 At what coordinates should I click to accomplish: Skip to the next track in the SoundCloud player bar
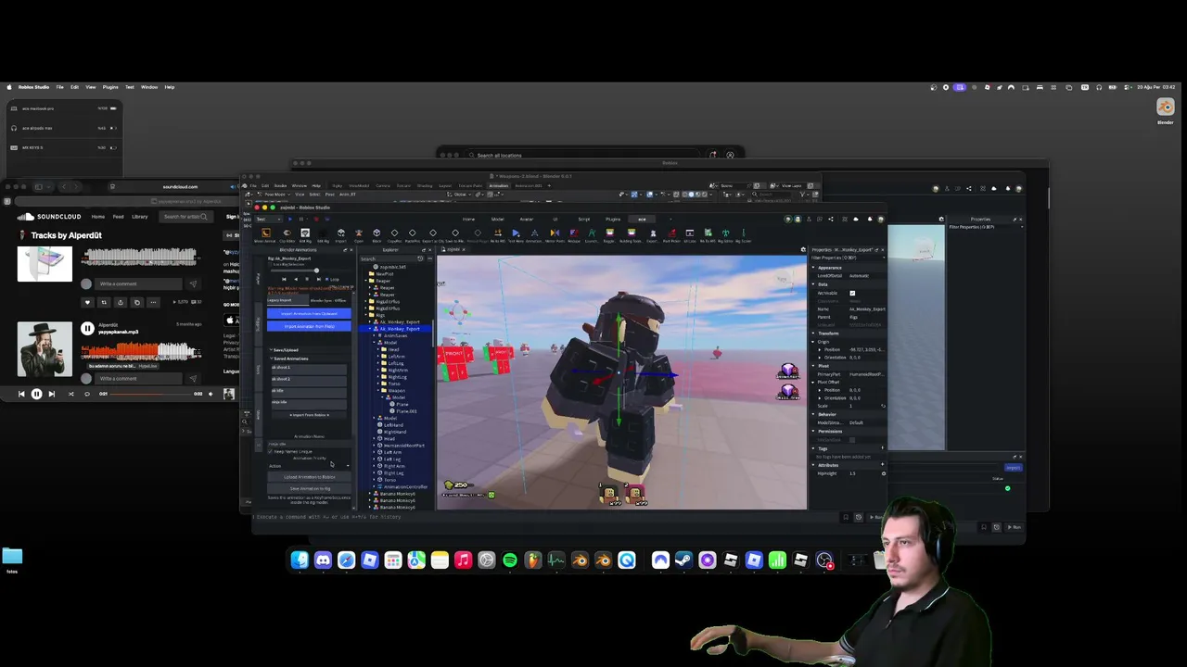(x=51, y=394)
